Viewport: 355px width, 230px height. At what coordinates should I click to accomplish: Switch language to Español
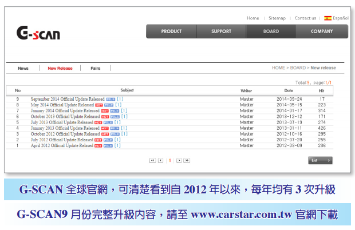(x=341, y=18)
